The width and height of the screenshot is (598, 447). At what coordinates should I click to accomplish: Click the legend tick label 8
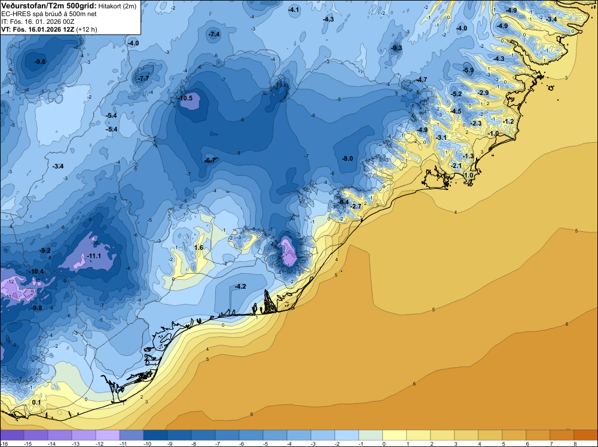click(x=575, y=443)
